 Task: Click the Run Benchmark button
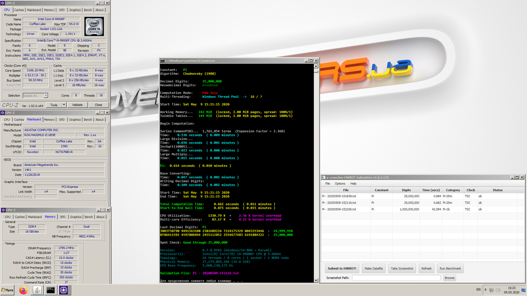pyautogui.click(x=450, y=268)
